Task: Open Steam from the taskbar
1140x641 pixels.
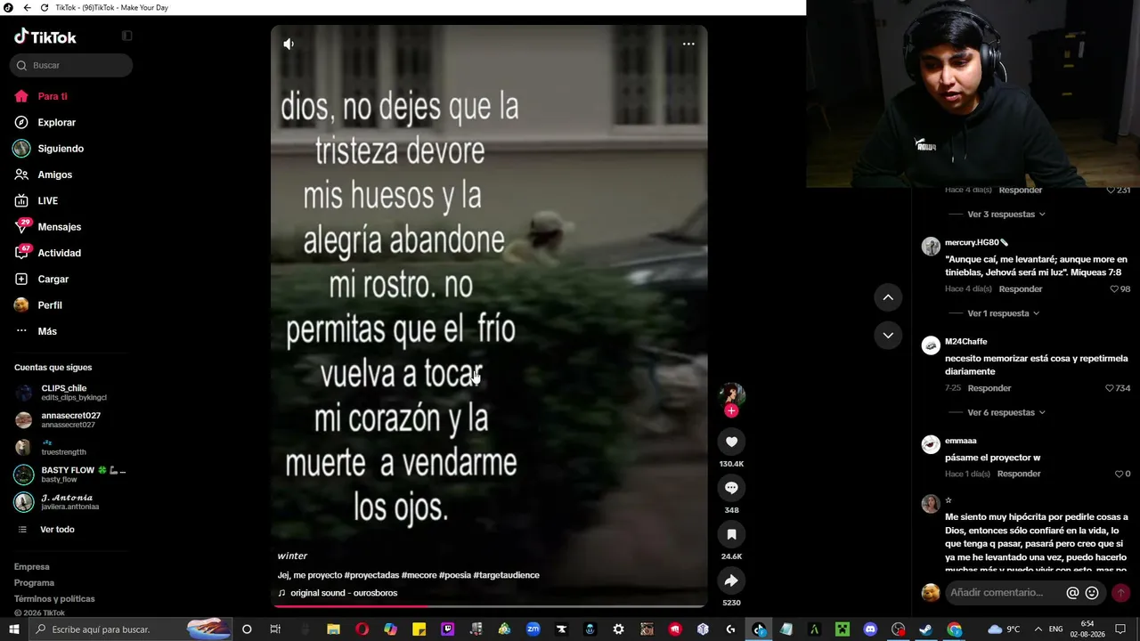Action: click(x=926, y=629)
